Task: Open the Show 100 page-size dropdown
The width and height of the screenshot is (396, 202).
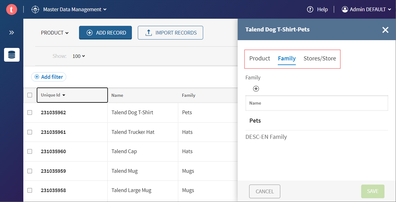Action: point(79,56)
